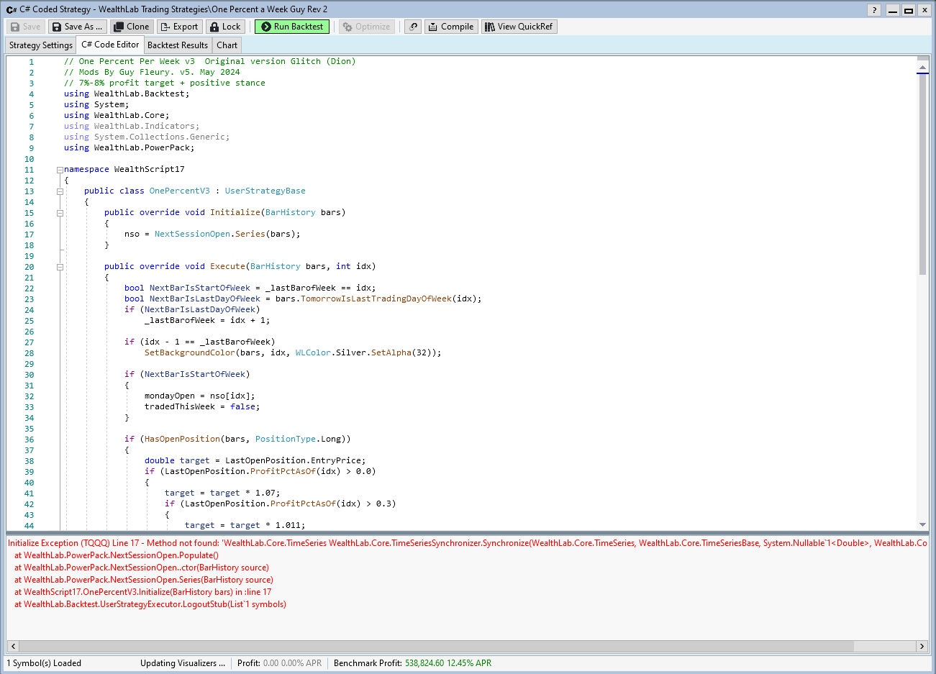936x674 pixels.
Task: Collapse the Execute method fold marker
Action: click(60, 267)
